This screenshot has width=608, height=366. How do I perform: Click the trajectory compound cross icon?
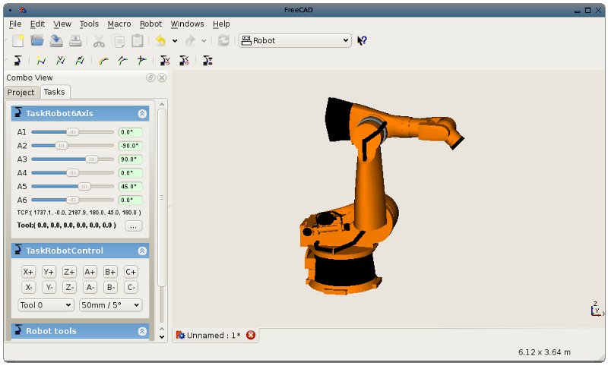click(x=142, y=61)
